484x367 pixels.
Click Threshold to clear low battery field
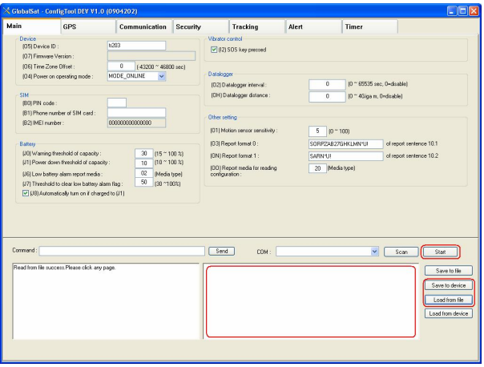point(144,183)
